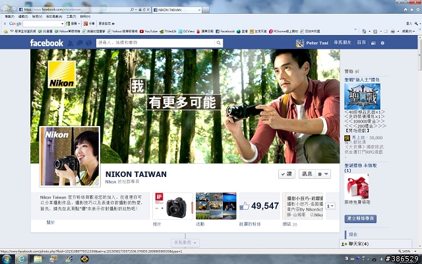Open Internet Explorer from the taskbar
Image resolution: width=422 pixels, height=264 pixels.
pyautogui.click(x=21, y=259)
